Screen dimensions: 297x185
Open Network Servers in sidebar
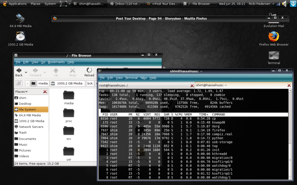click(31, 127)
